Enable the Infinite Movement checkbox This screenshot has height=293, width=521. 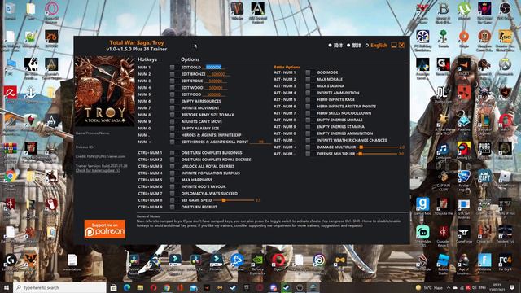(172, 108)
